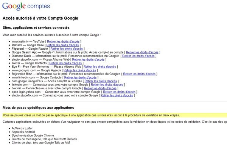Revoke studio.stupeflix.com Google sign-in access
227x145 pixels.
tap(117, 96)
